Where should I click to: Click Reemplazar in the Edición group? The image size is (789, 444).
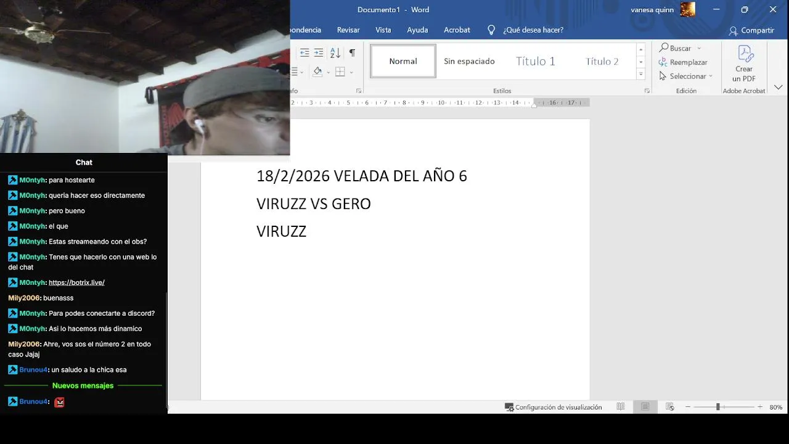[x=683, y=62]
